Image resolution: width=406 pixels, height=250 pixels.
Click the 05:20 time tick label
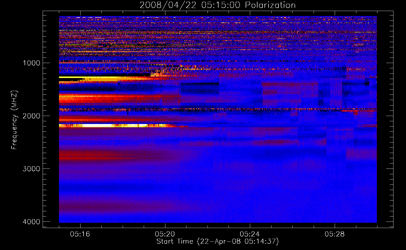165,234
